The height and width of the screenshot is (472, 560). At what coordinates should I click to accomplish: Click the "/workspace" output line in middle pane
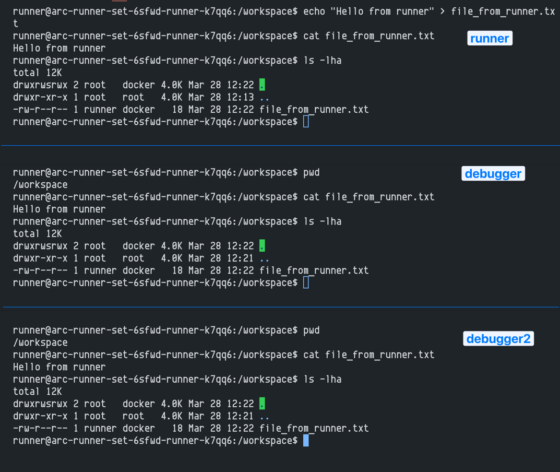[40, 185]
